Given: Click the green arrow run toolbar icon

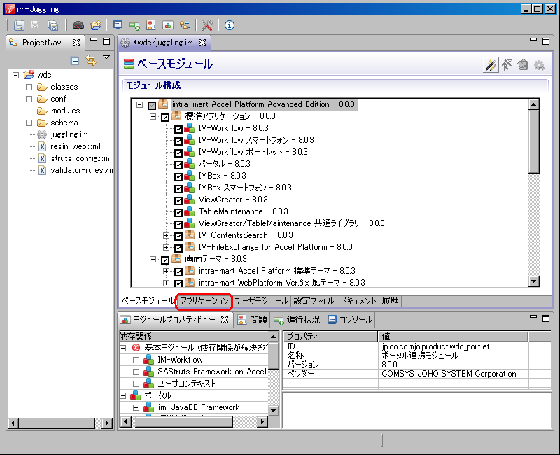Looking at the screenshot, I should click(134, 25).
